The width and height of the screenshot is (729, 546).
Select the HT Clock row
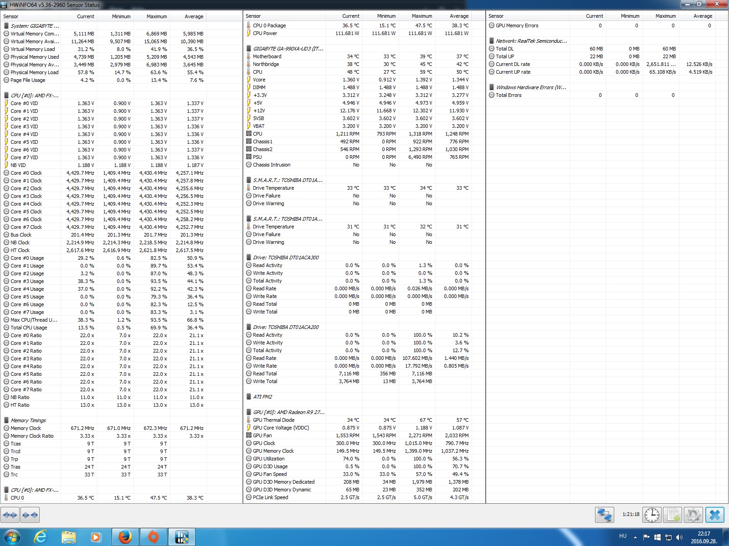pos(121,250)
